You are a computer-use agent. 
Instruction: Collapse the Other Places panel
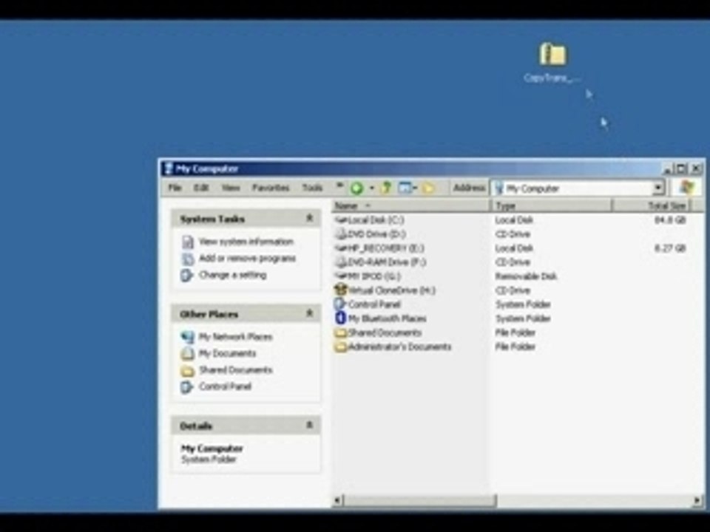(310, 313)
